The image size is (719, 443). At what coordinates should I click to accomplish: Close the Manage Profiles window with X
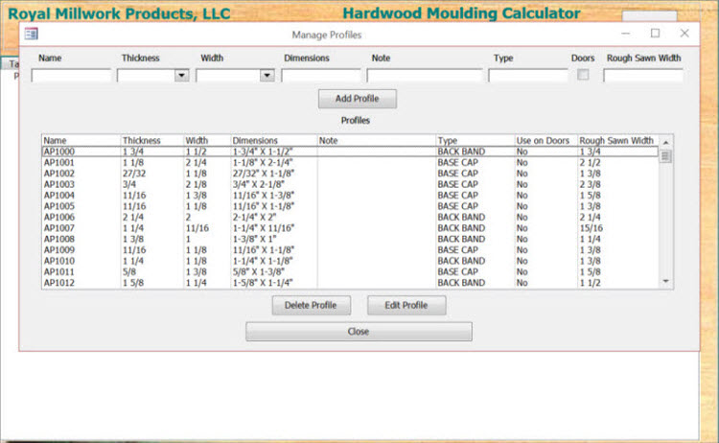point(684,34)
